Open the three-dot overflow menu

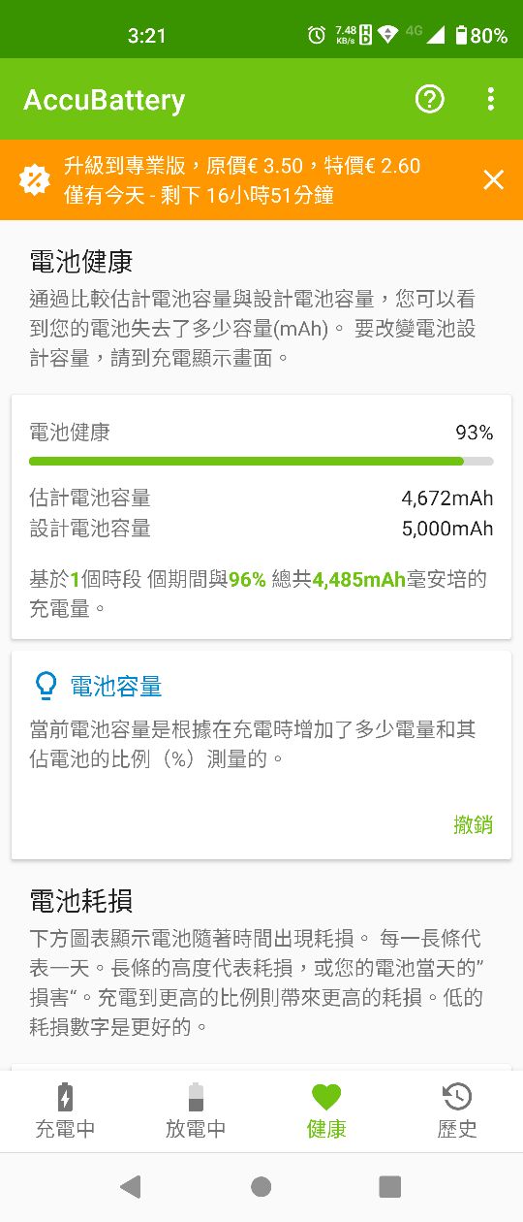click(x=491, y=99)
